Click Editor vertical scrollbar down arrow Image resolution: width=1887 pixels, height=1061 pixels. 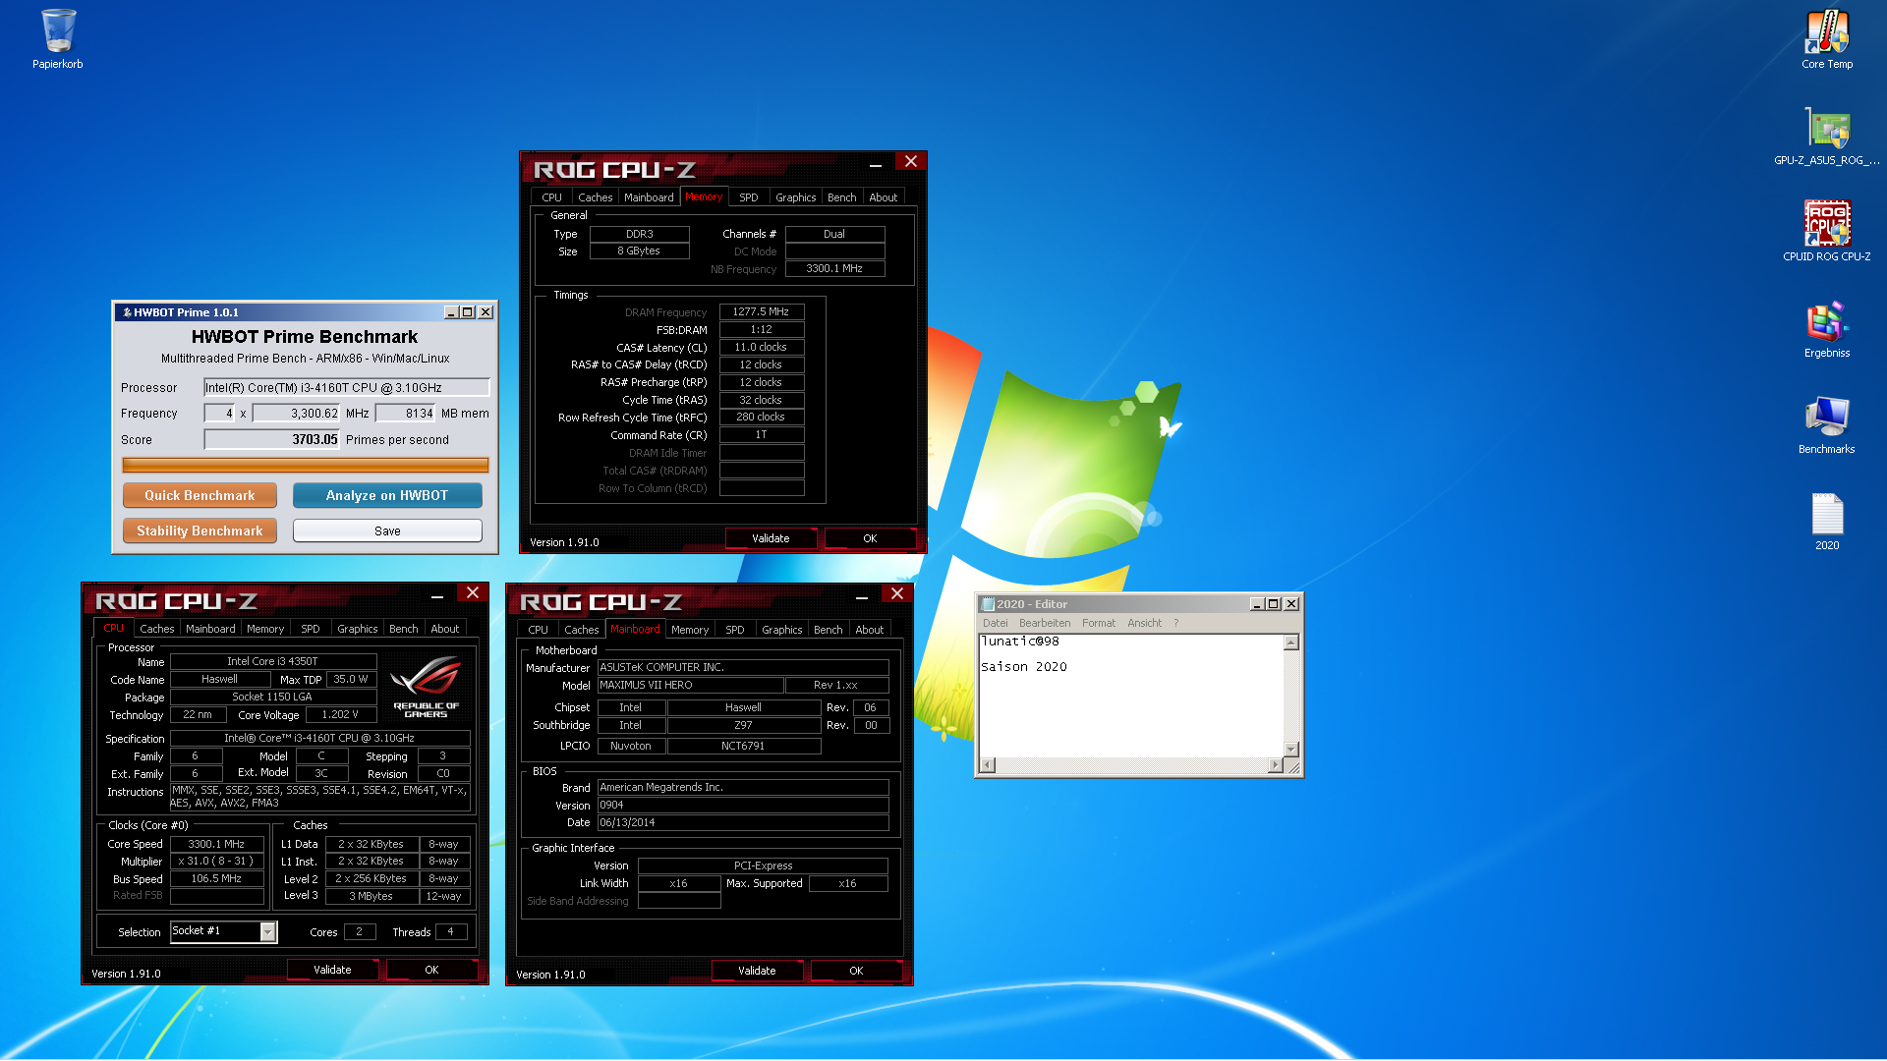[1291, 750]
